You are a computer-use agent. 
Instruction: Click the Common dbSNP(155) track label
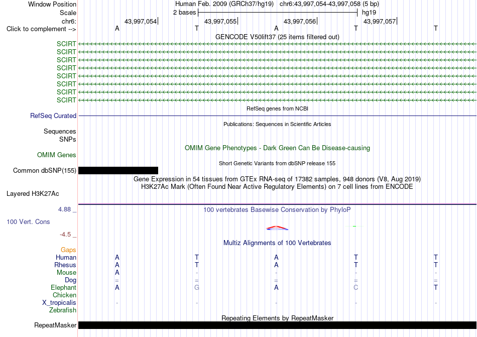click(44, 170)
